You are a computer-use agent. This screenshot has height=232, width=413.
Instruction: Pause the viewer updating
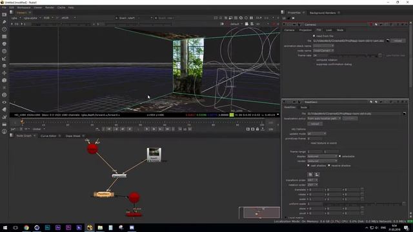pos(251,18)
